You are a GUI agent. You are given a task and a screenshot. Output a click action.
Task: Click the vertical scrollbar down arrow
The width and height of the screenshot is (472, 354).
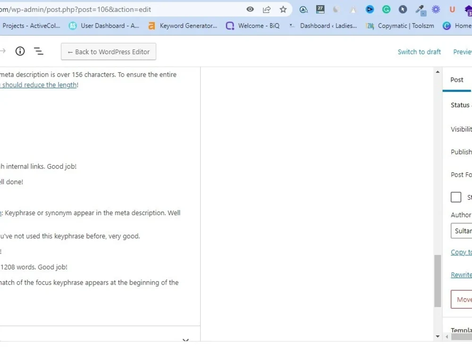[x=438, y=336]
